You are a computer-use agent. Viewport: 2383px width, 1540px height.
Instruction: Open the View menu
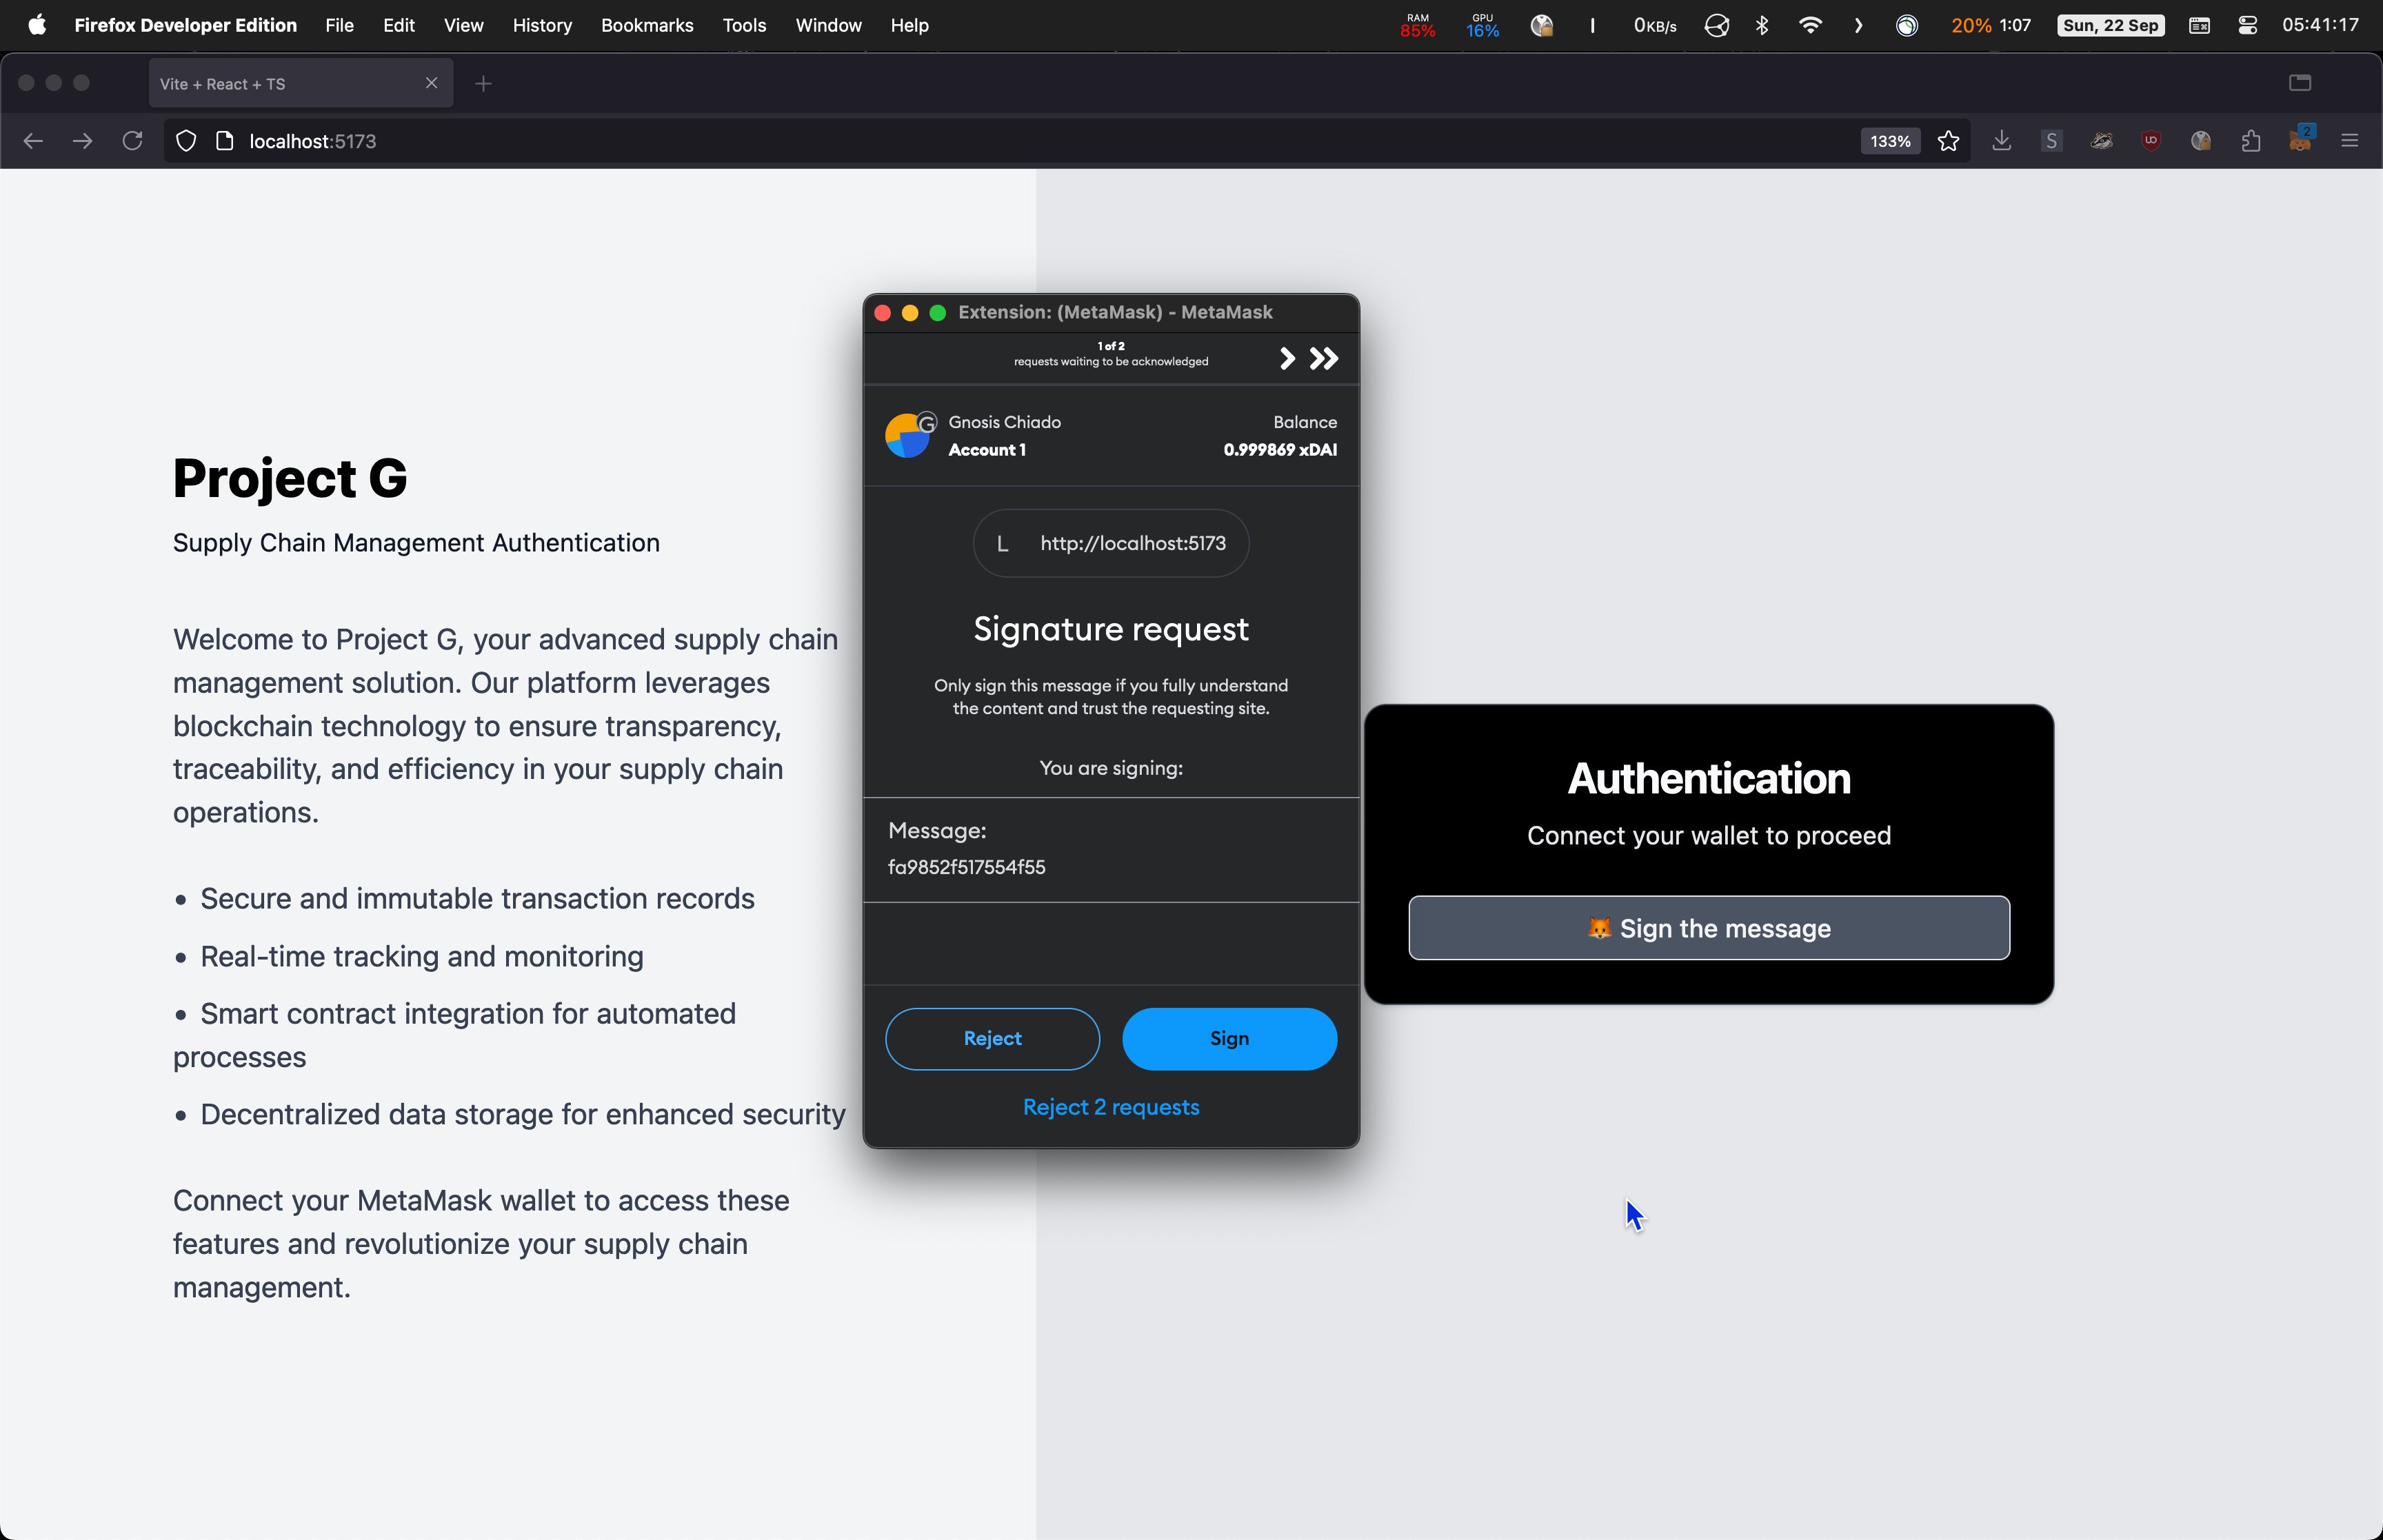coord(463,25)
